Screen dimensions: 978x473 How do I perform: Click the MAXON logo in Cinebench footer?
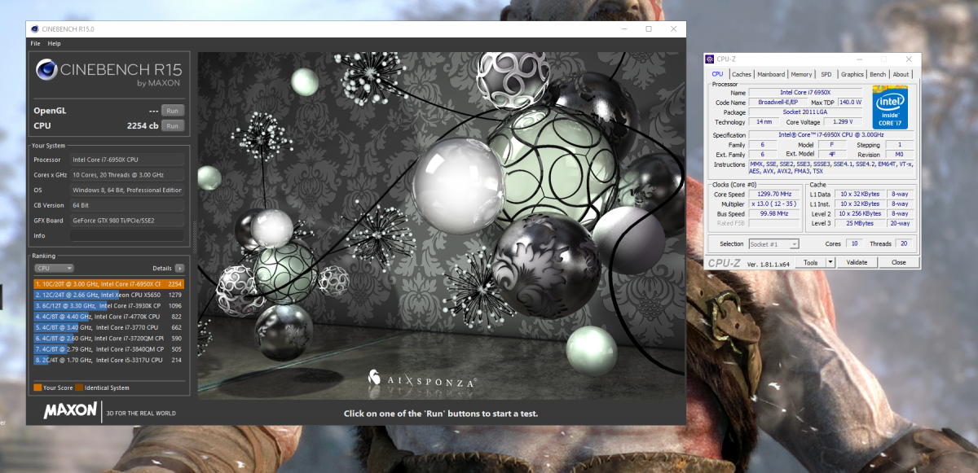[70, 411]
